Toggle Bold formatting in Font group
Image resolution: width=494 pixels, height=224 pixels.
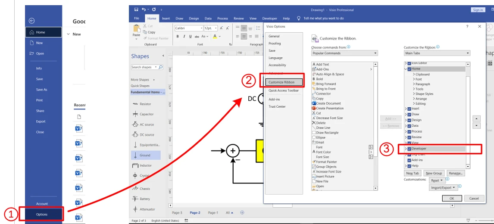178,37
